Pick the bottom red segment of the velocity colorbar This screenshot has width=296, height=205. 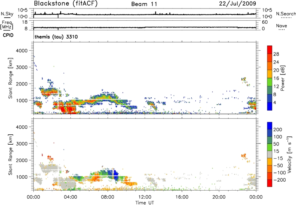click(x=270, y=183)
